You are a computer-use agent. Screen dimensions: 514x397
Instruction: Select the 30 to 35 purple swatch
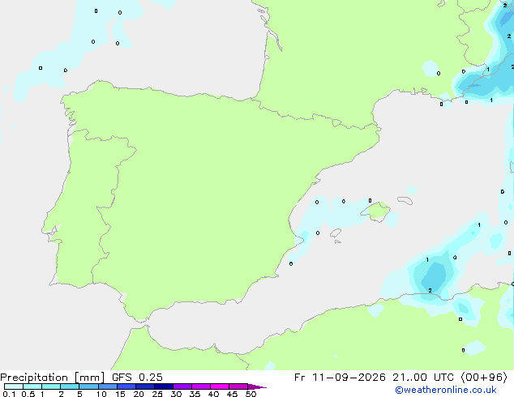pos(182,386)
